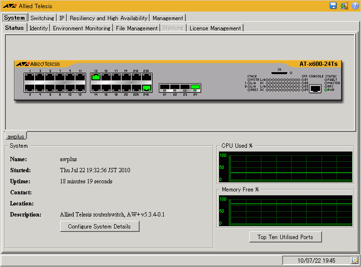Open the Switching tab
Screen dimensions: 361x267
(x=42, y=18)
